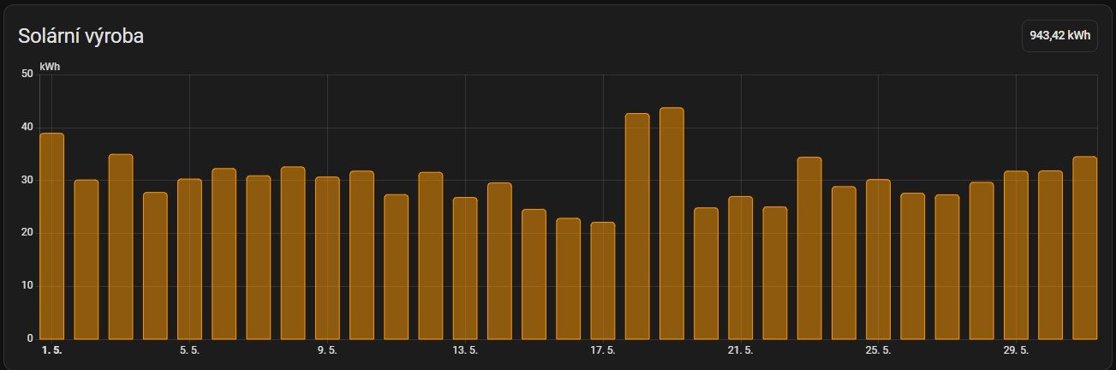Screen dimensions: 1116x370
Task: Click the 9. 5. date axis label
Action: (327, 351)
